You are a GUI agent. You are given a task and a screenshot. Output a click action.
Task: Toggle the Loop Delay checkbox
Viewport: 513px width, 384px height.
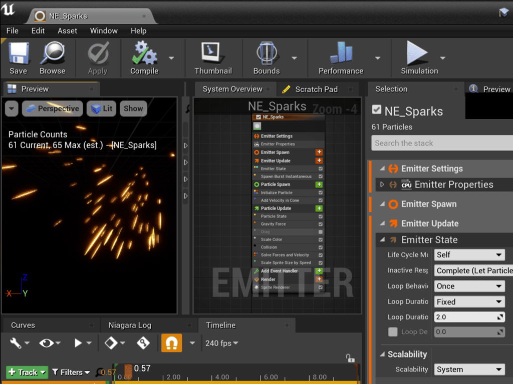(393, 332)
